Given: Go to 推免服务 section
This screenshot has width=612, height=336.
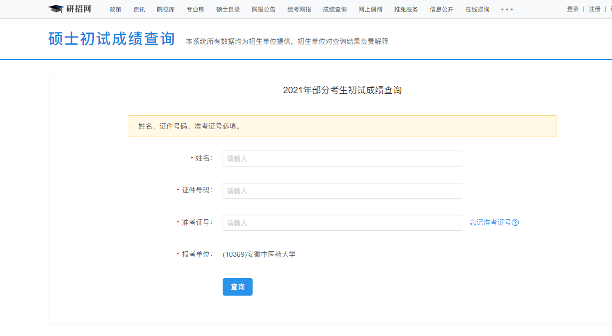Looking at the screenshot, I should pos(406,9).
